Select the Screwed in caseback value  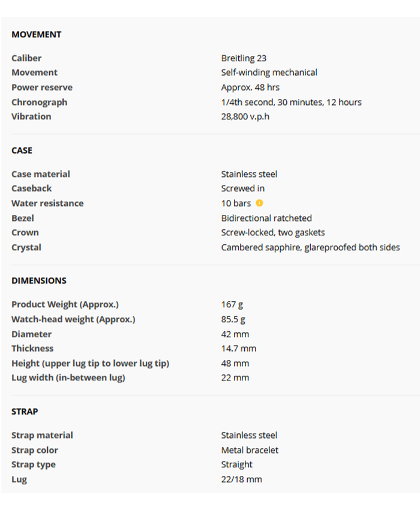point(242,188)
